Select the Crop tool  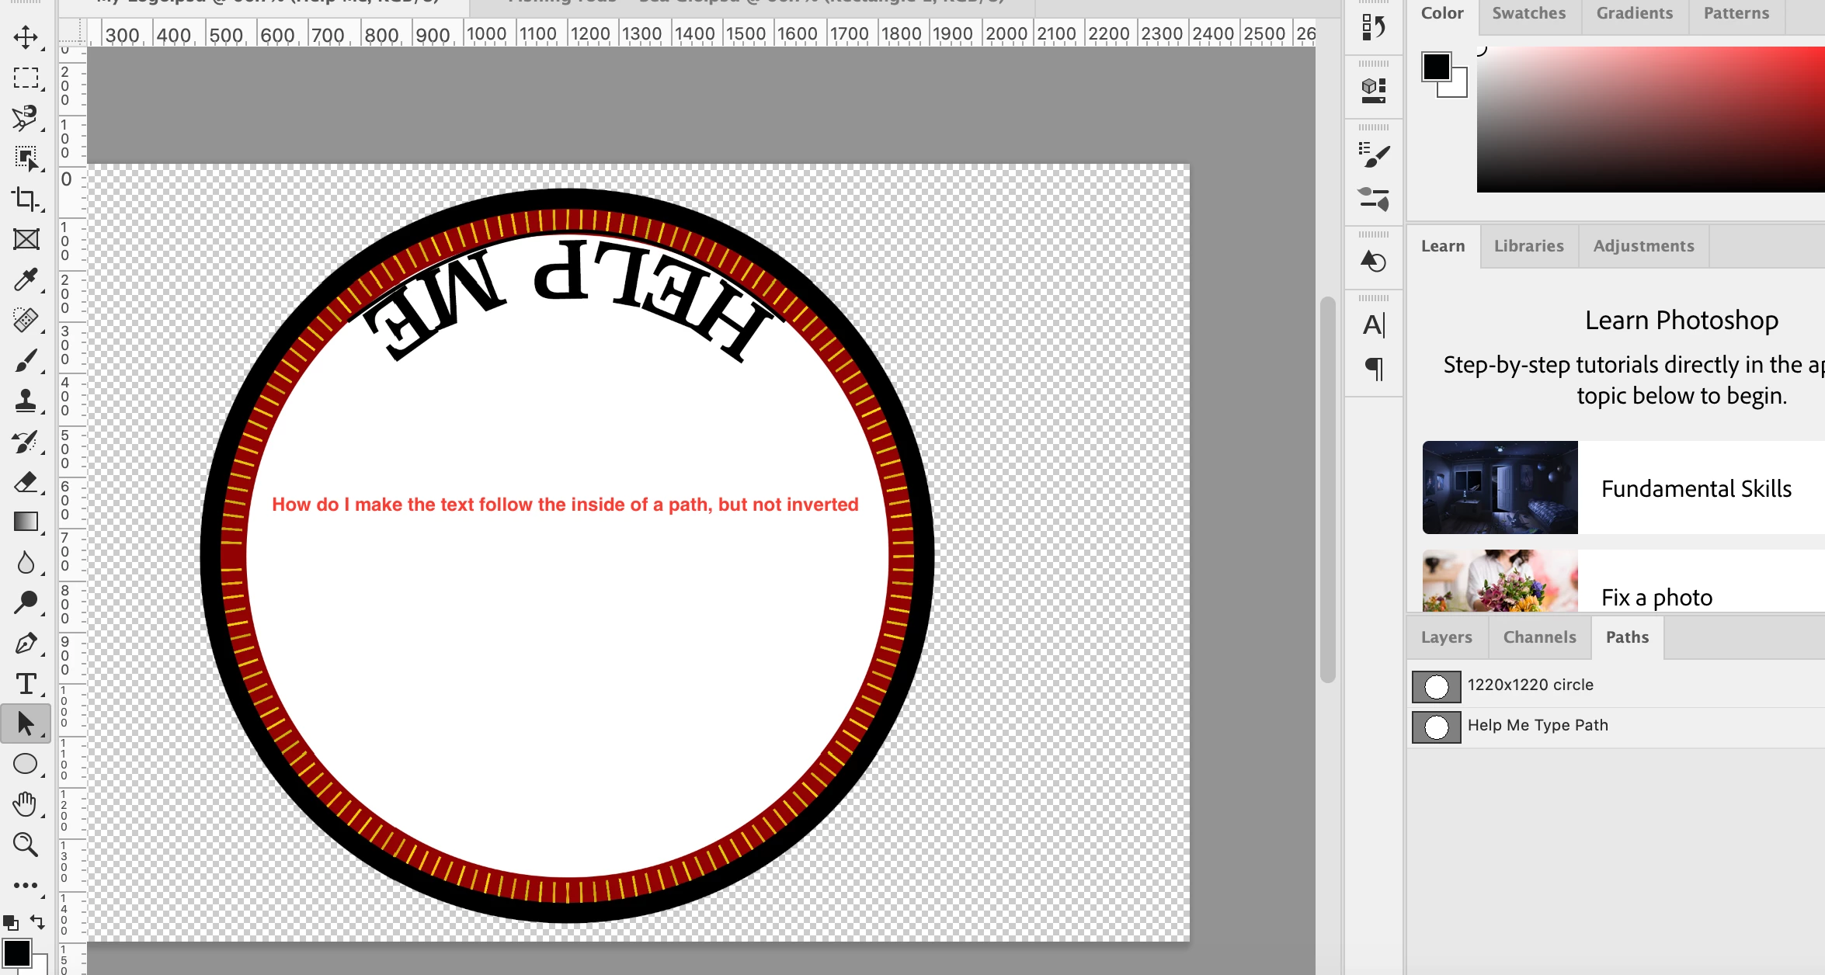tap(26, 199)
